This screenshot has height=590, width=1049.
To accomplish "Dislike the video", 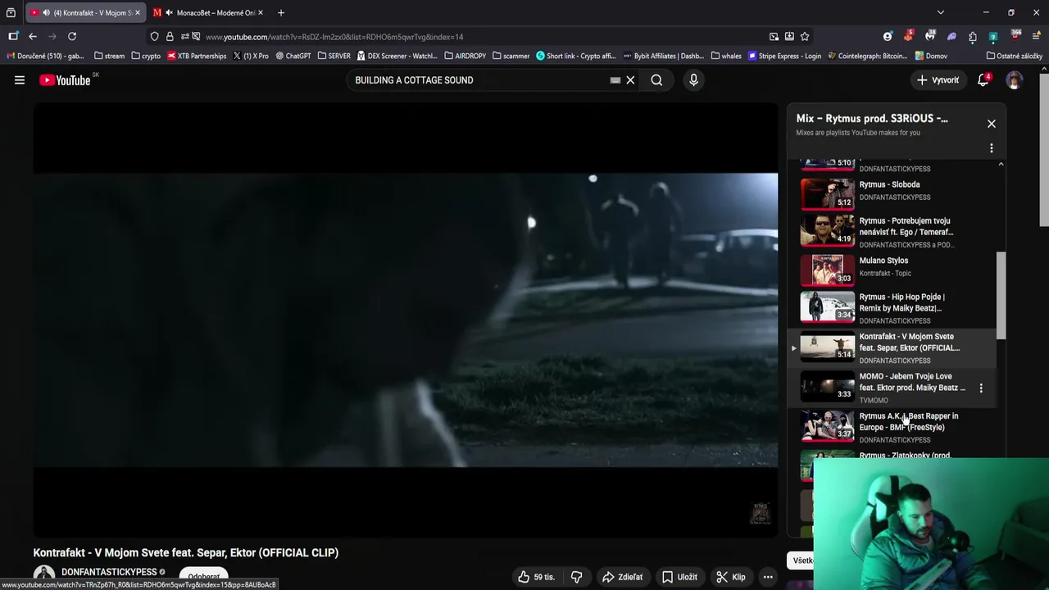I will (576, 577).
